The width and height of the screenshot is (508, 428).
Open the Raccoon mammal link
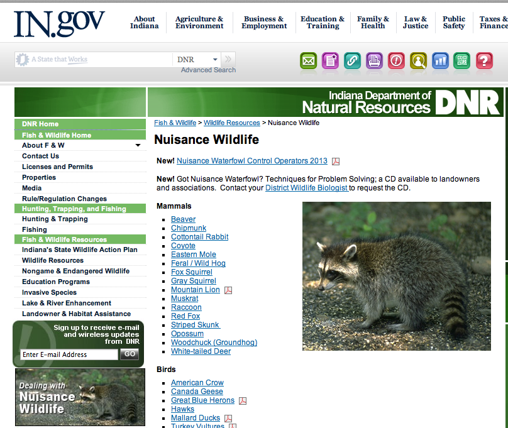point(186,307)
